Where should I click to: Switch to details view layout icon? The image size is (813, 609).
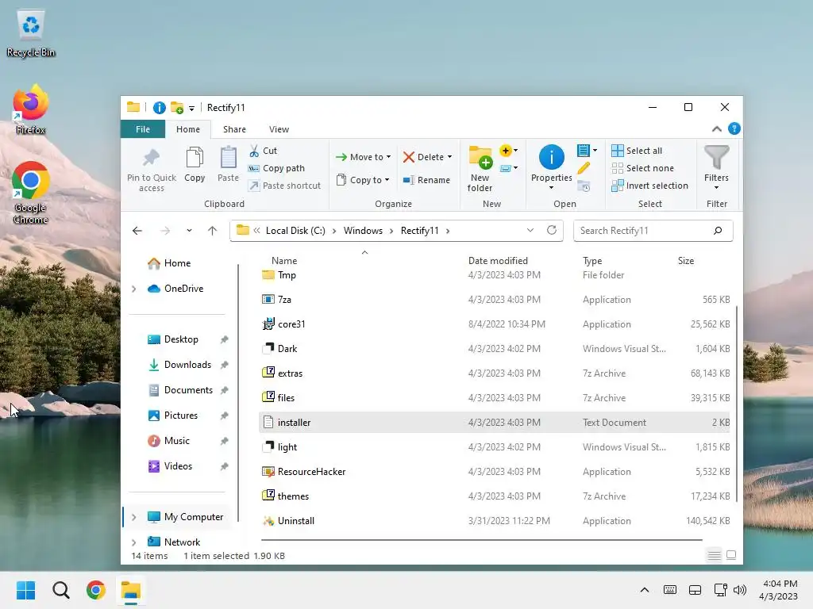tap(714, 555)
